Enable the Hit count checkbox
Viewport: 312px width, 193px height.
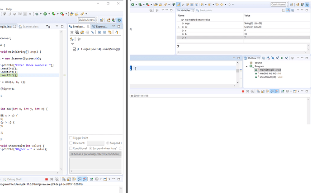(71, 143)
